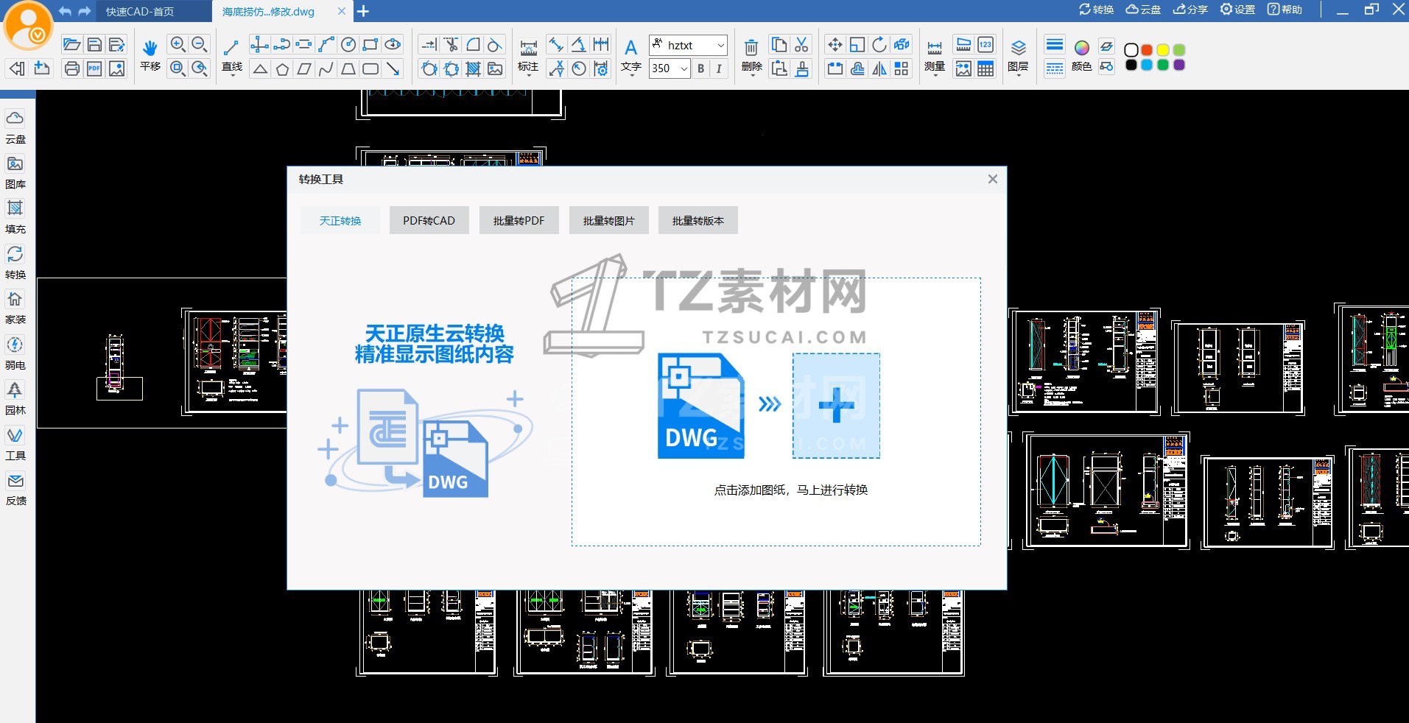Zoom out with the minus magnifier
This screenshot has width=1409, height=723.
(200, 45)
